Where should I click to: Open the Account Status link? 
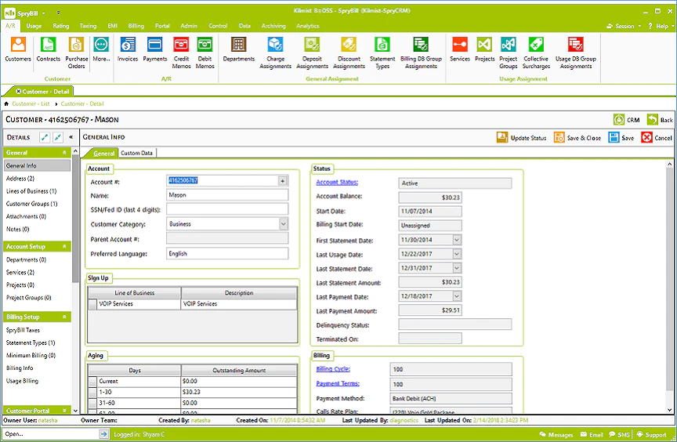click(x=337, y=182)
